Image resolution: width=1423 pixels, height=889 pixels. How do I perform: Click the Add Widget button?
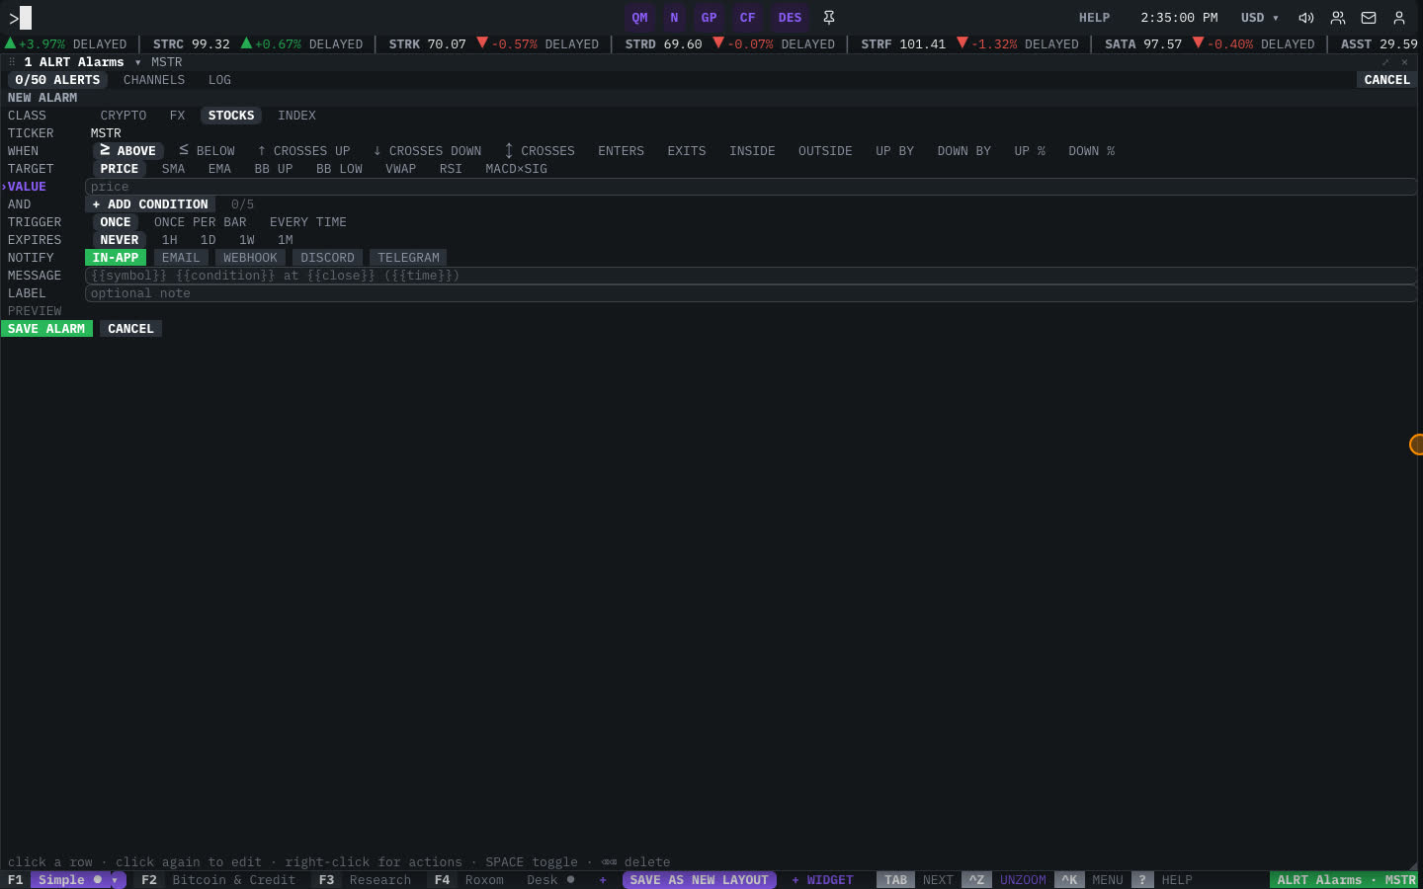coord(822,880)
